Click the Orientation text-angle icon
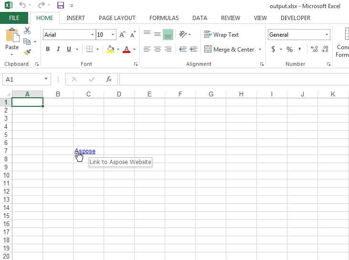This screenshot has height=260, width=349. coord(183,34)
